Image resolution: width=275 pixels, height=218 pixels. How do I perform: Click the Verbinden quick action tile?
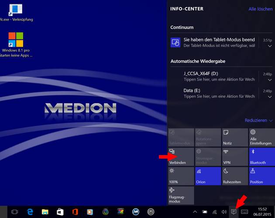pyautogui.click(x=181, y=157)
